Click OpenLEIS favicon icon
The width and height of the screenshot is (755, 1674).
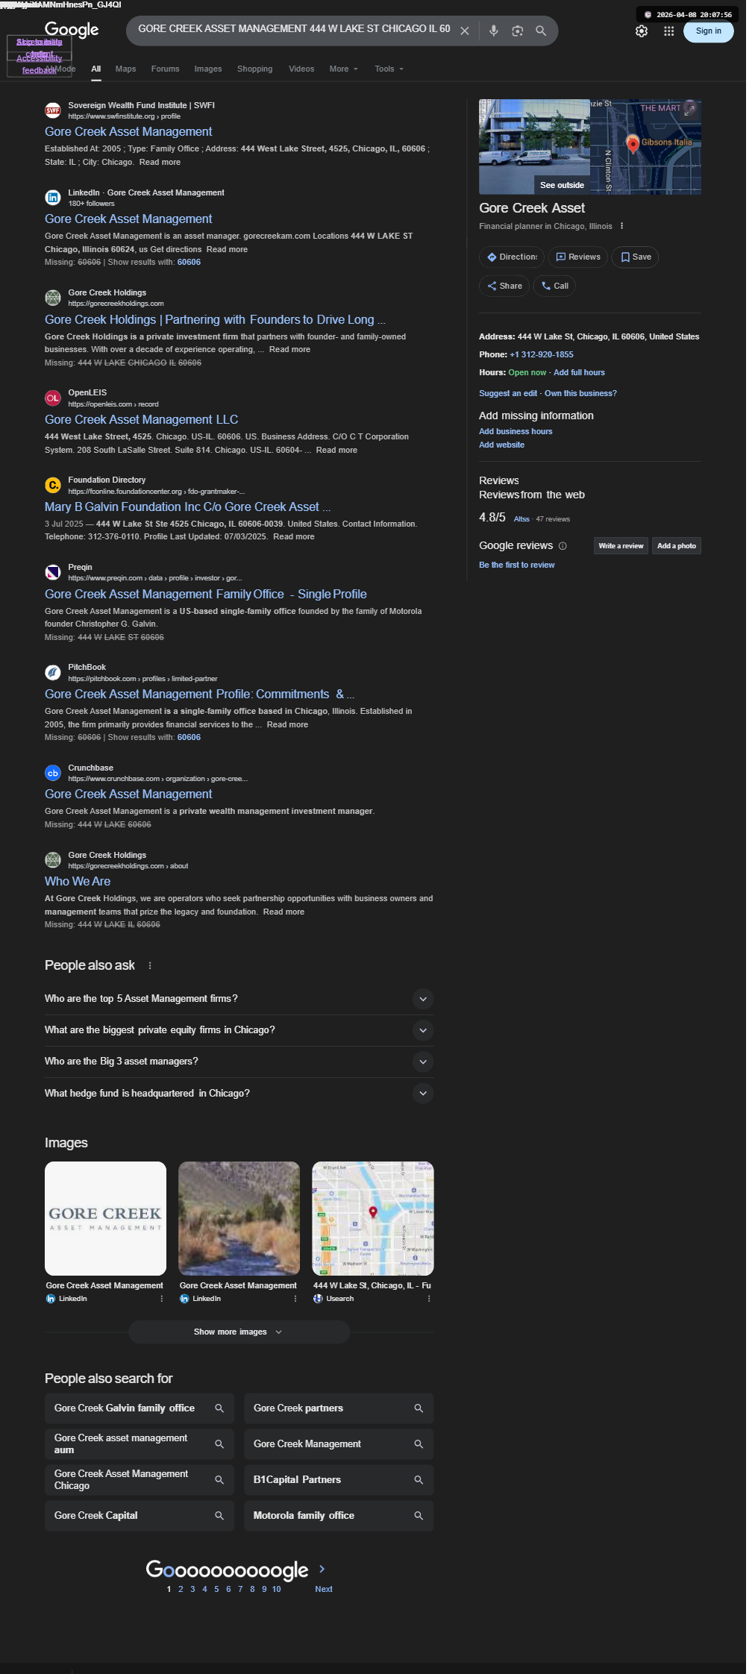pyautogui.click(x=53, y=398)
